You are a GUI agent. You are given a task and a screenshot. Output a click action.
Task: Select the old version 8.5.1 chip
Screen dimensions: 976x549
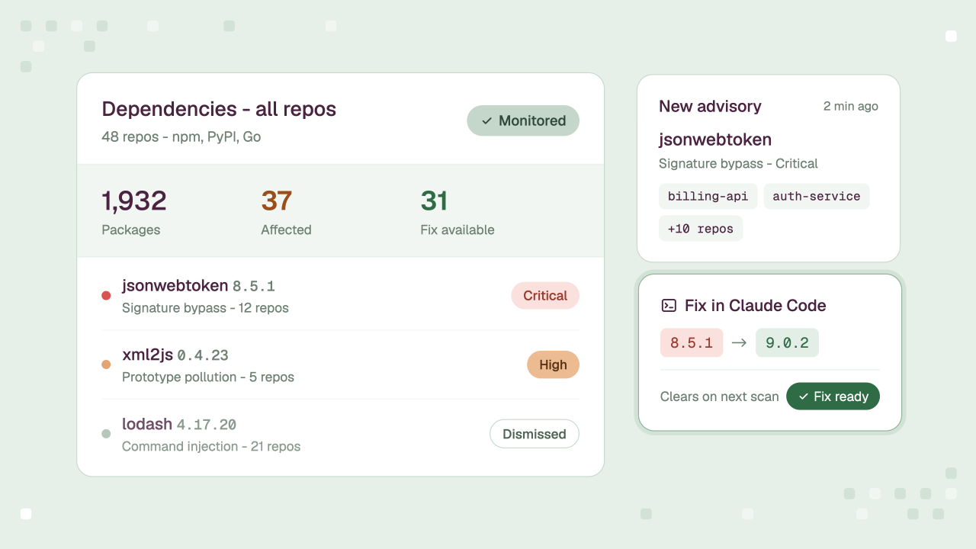pos(692,343)
